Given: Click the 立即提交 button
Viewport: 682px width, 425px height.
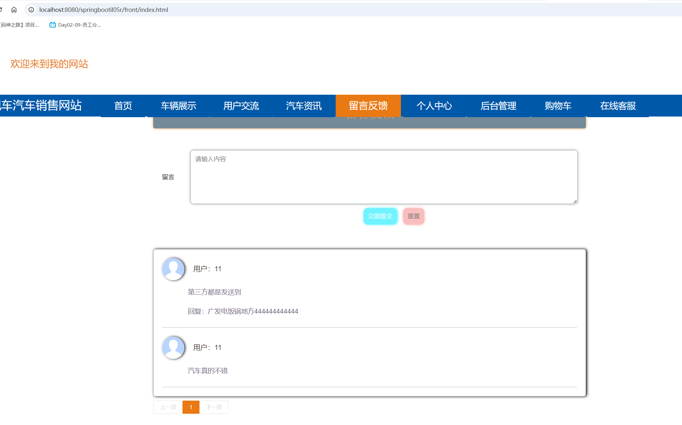Looking at the screenshot, I should point(380,216).
